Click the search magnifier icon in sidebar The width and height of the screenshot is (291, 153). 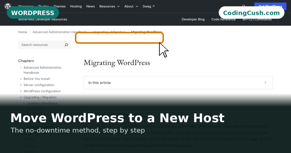(x=67, y=45)
